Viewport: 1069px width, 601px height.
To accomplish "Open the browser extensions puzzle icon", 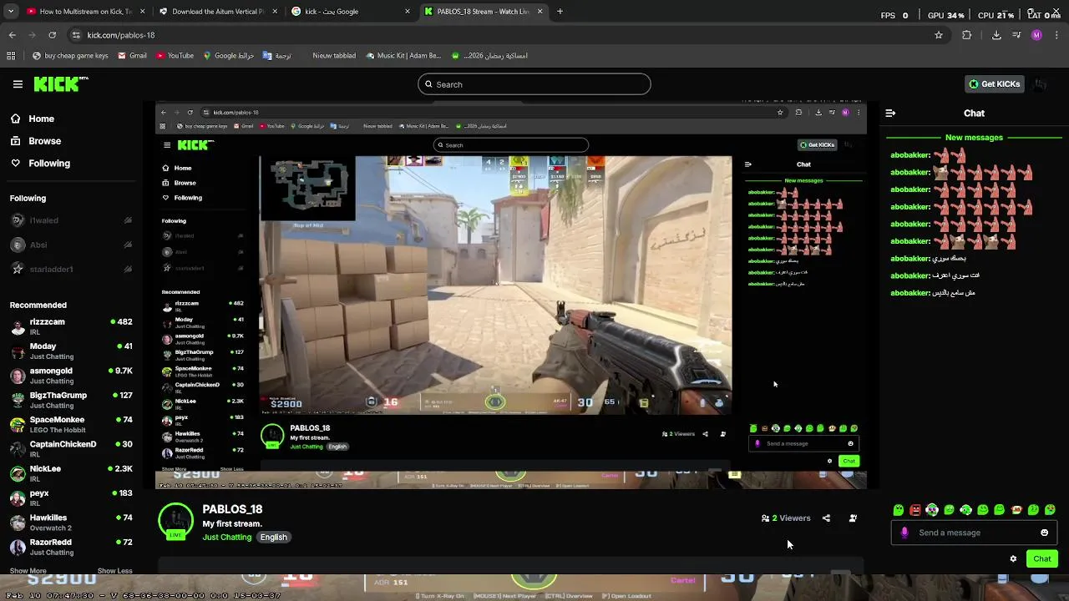I will point(967,35).
